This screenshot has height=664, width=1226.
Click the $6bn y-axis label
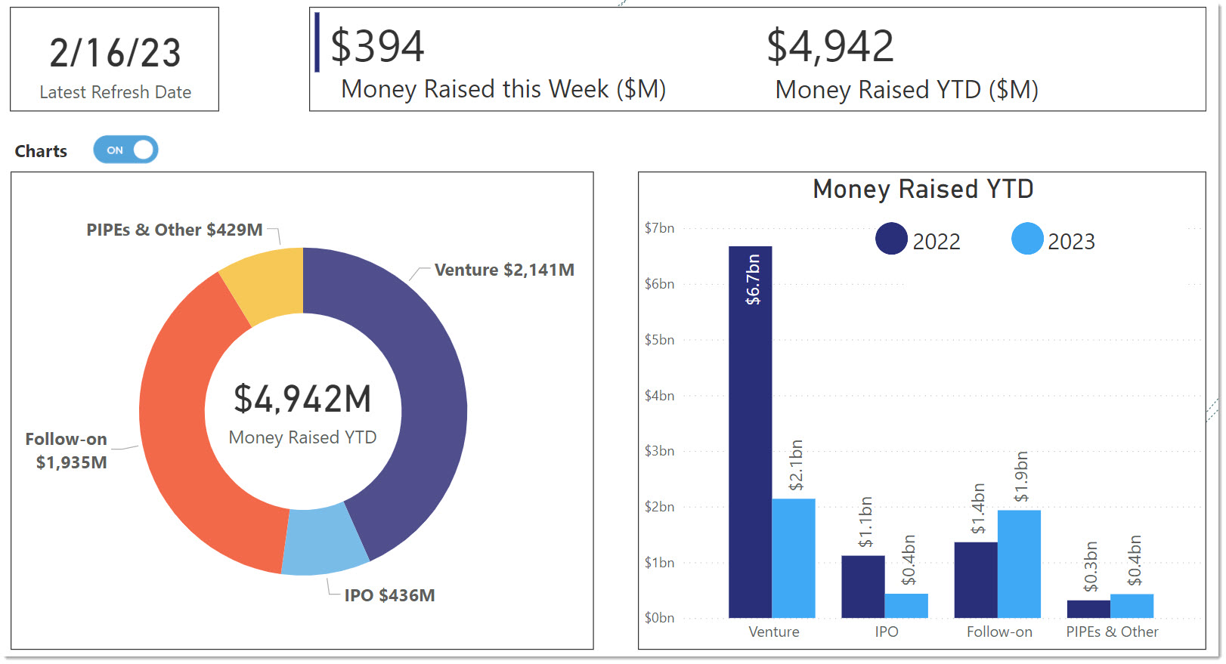click(x=659, y=284)
